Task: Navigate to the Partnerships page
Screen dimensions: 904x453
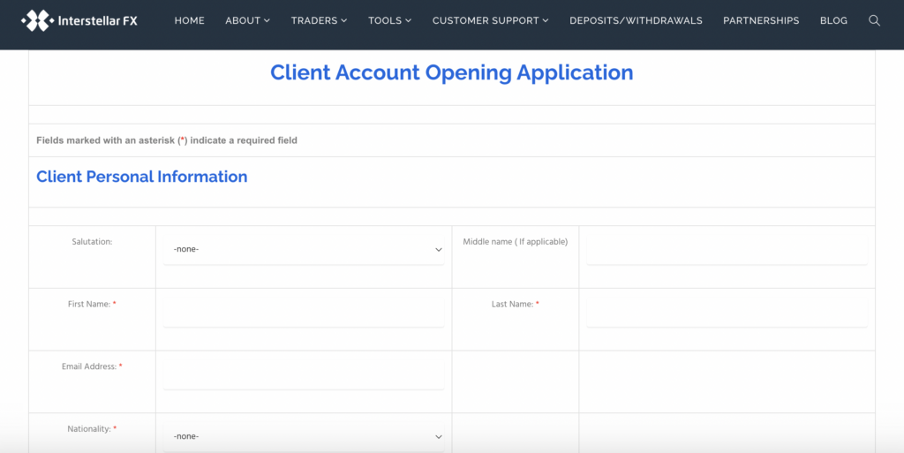Action: pos(760,20)
